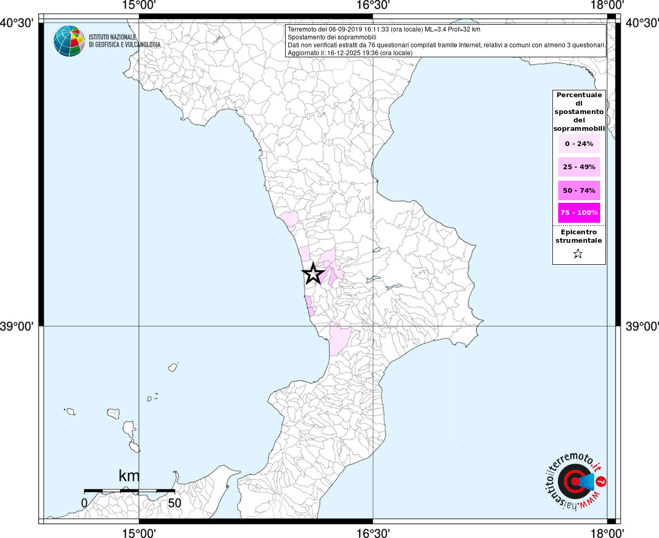The image size is (659, 538).
Task: Click the small star symbol in the legend
Action: (578, 254)
